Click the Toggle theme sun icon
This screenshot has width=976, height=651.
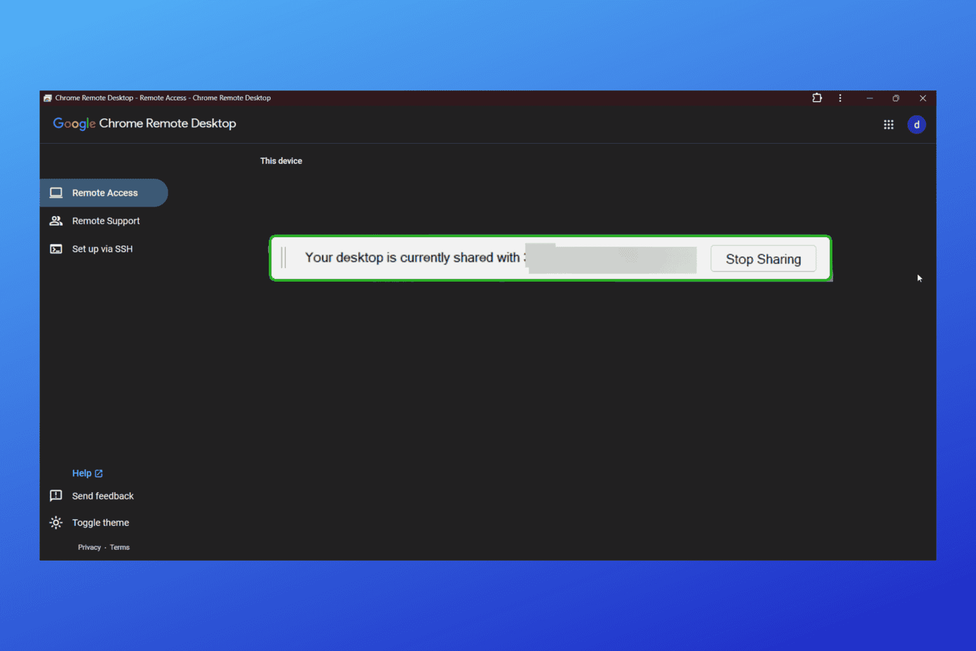click(x=56, y=522)
